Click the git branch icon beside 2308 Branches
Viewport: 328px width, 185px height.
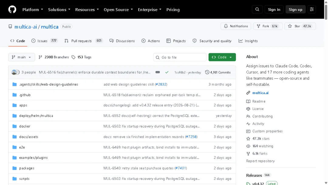(x=40, y=57)
